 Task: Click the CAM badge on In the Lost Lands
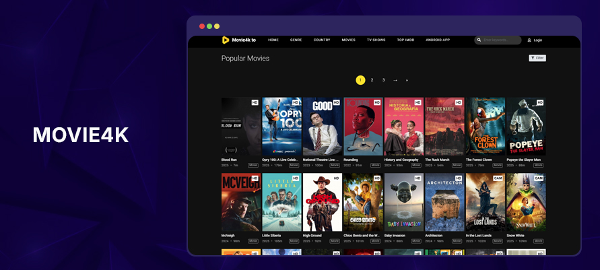point(498,178)
